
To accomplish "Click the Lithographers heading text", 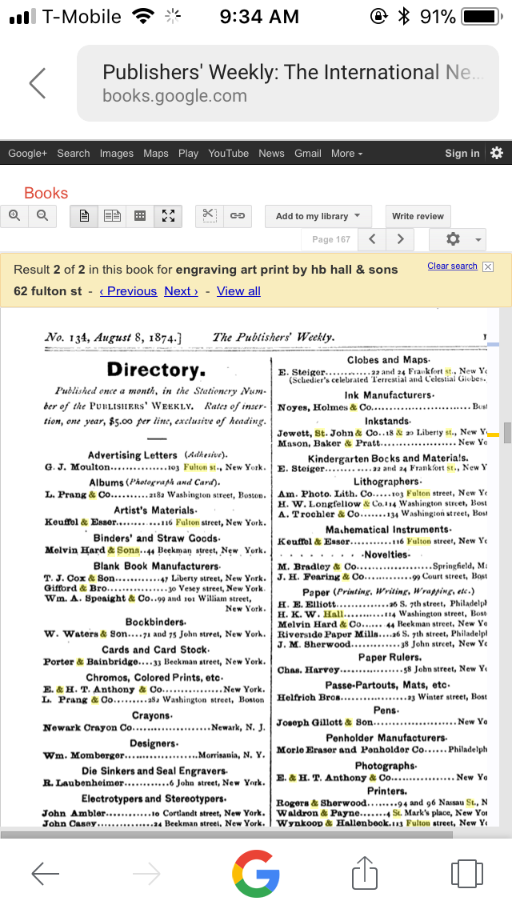I will (x=387, y=482).
